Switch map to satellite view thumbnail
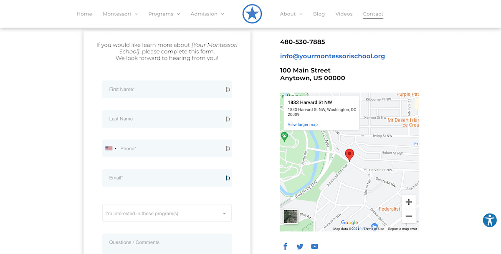Screen dimensions: 501x254 (291, 217)
